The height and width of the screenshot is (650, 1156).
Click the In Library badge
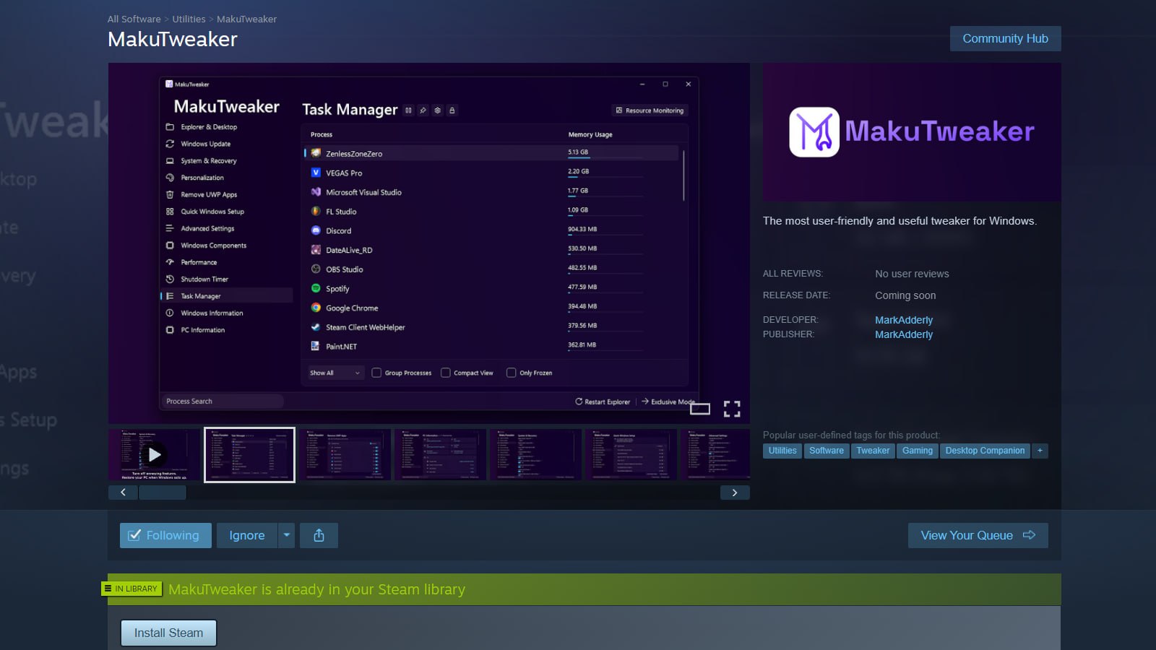point(132,589)
